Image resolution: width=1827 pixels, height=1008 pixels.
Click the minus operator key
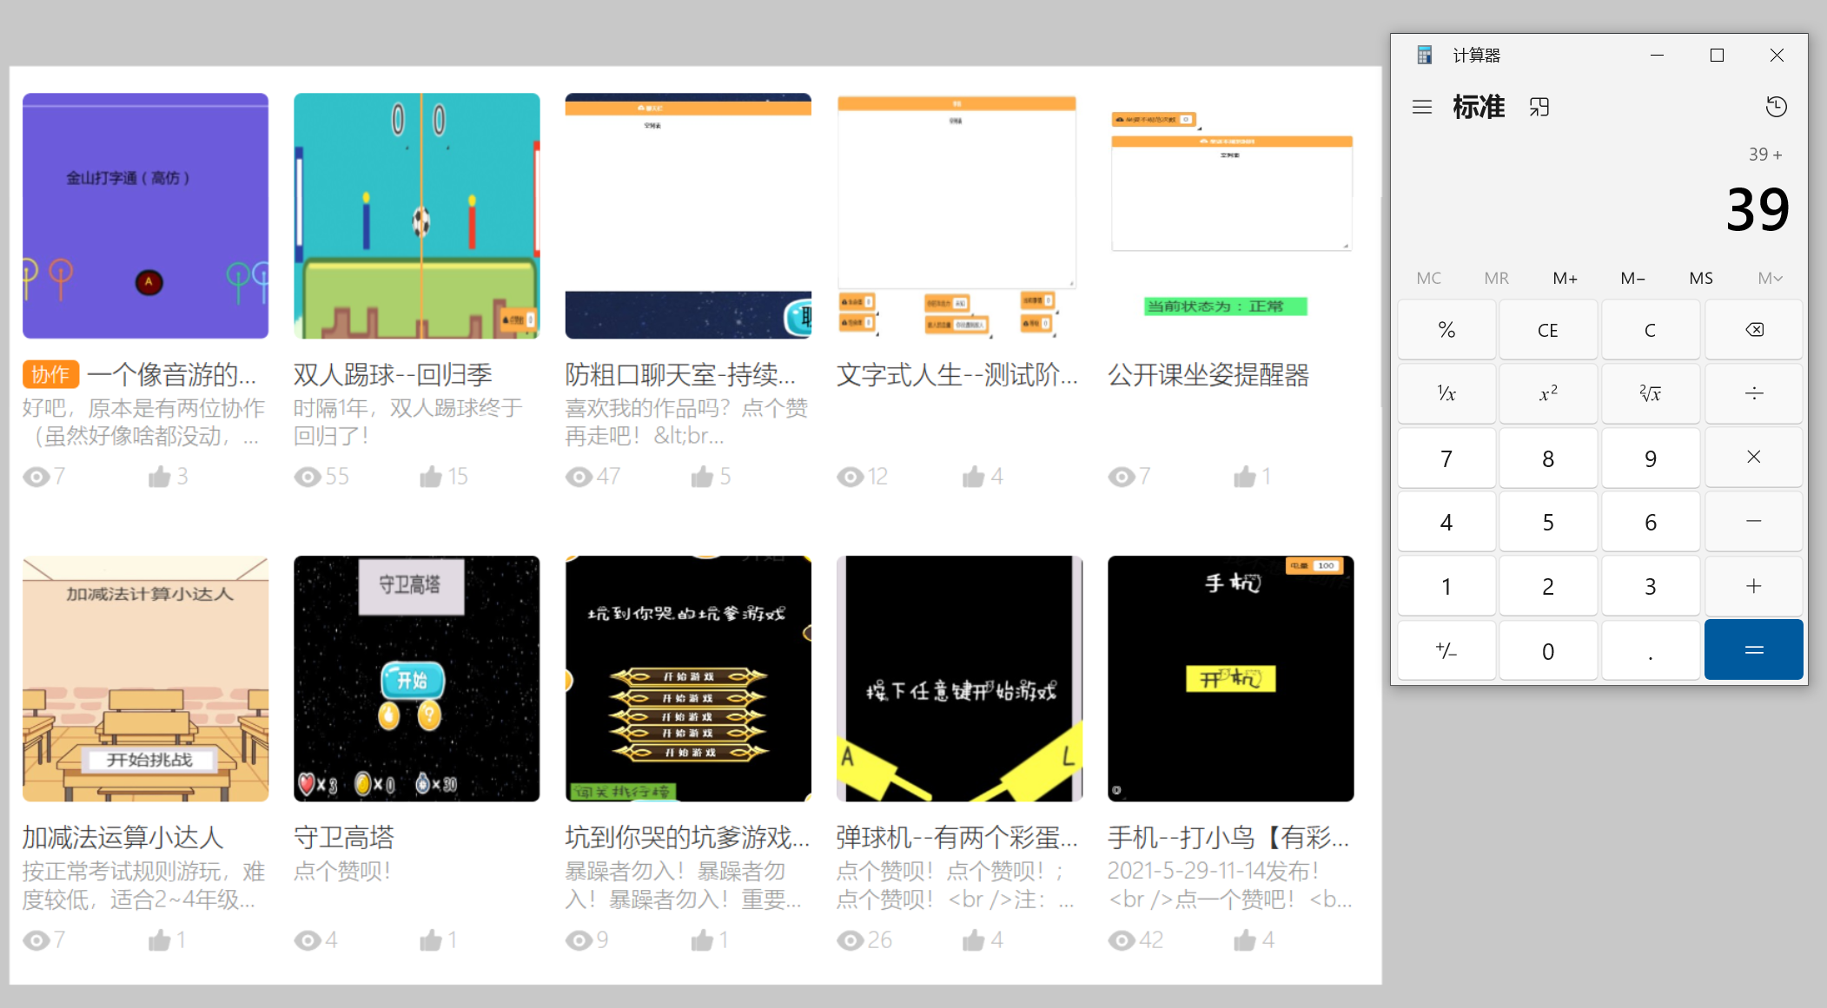(x=1754, y=522)
